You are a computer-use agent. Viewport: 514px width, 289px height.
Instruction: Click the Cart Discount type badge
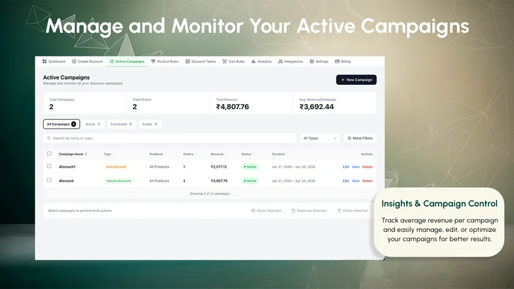coord(116,167)
